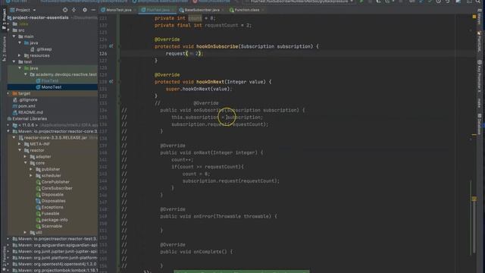Open the Favorites tool window side tab
485x273 pixels.
(x=4, y=259)
